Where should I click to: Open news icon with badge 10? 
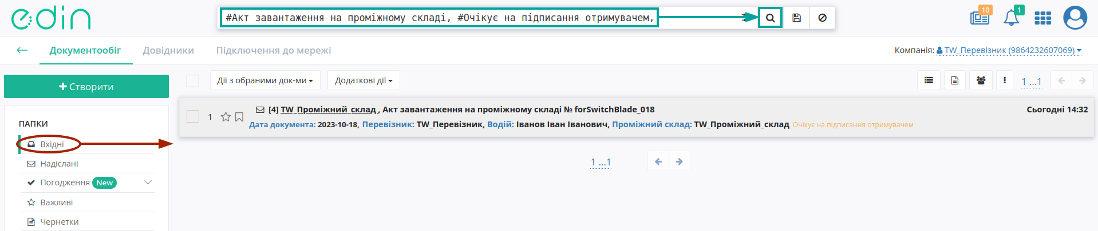click(x=980, y=17)
